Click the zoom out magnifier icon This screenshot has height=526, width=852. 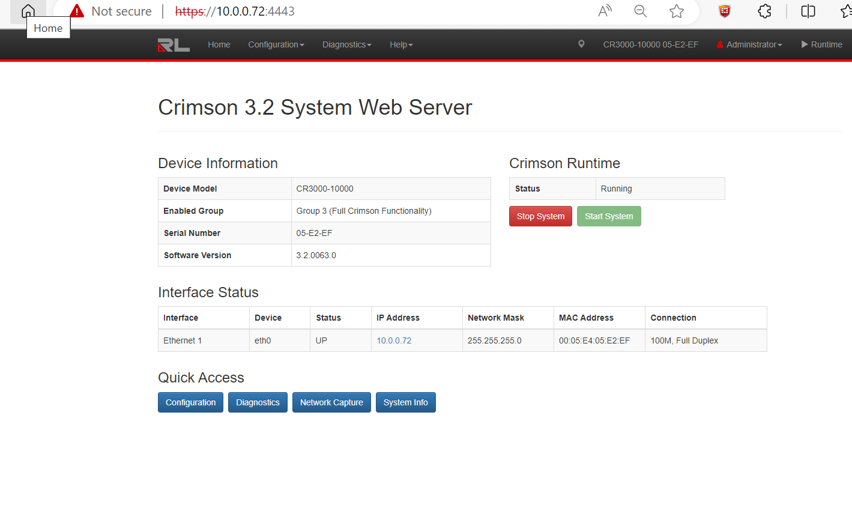[641, 11]
